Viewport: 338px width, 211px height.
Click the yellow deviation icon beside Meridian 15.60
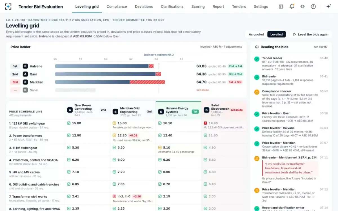(114, 123)
